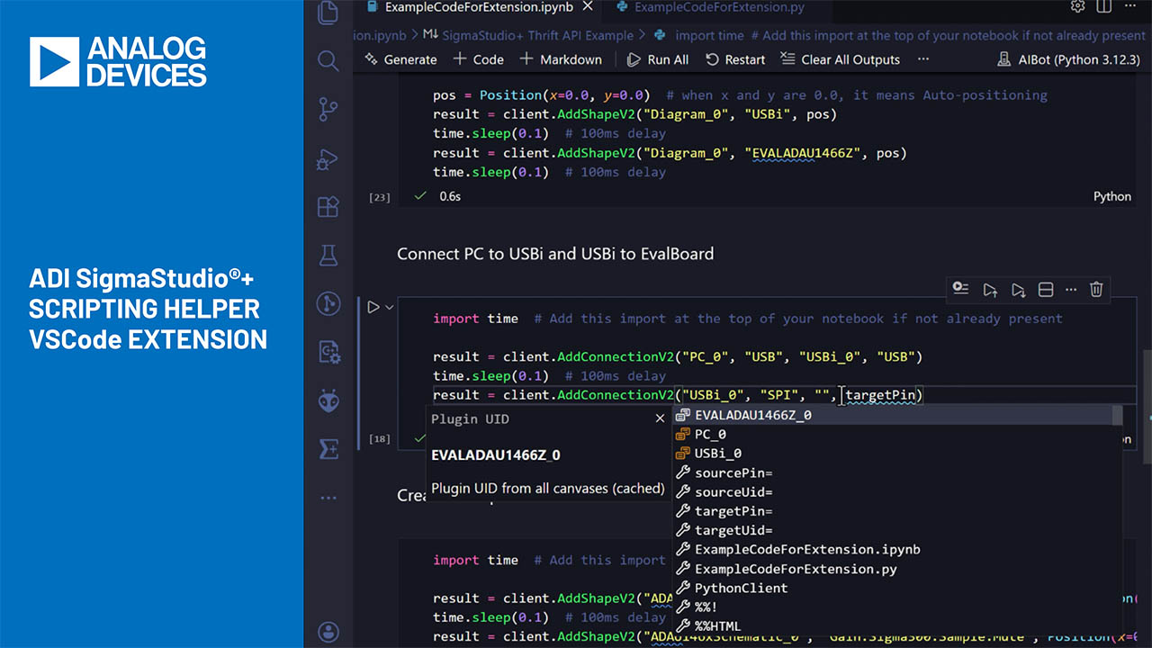The image size is (1152, 648).
Task: Run the cell by line from cell toolbar
Action: tap(961, 289)
